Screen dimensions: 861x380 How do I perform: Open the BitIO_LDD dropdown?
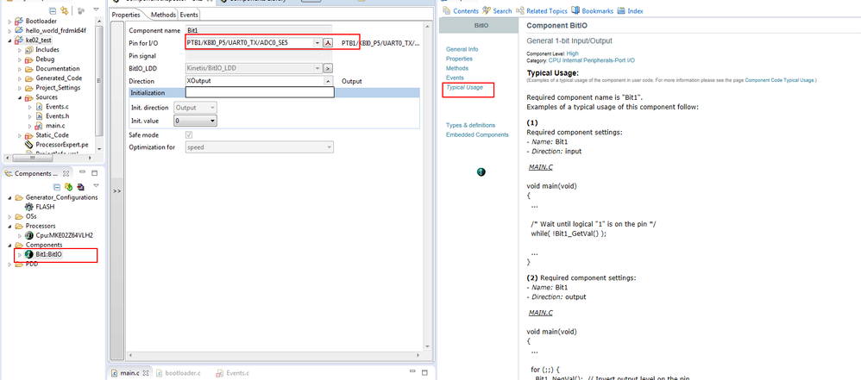tap(317, 69)
